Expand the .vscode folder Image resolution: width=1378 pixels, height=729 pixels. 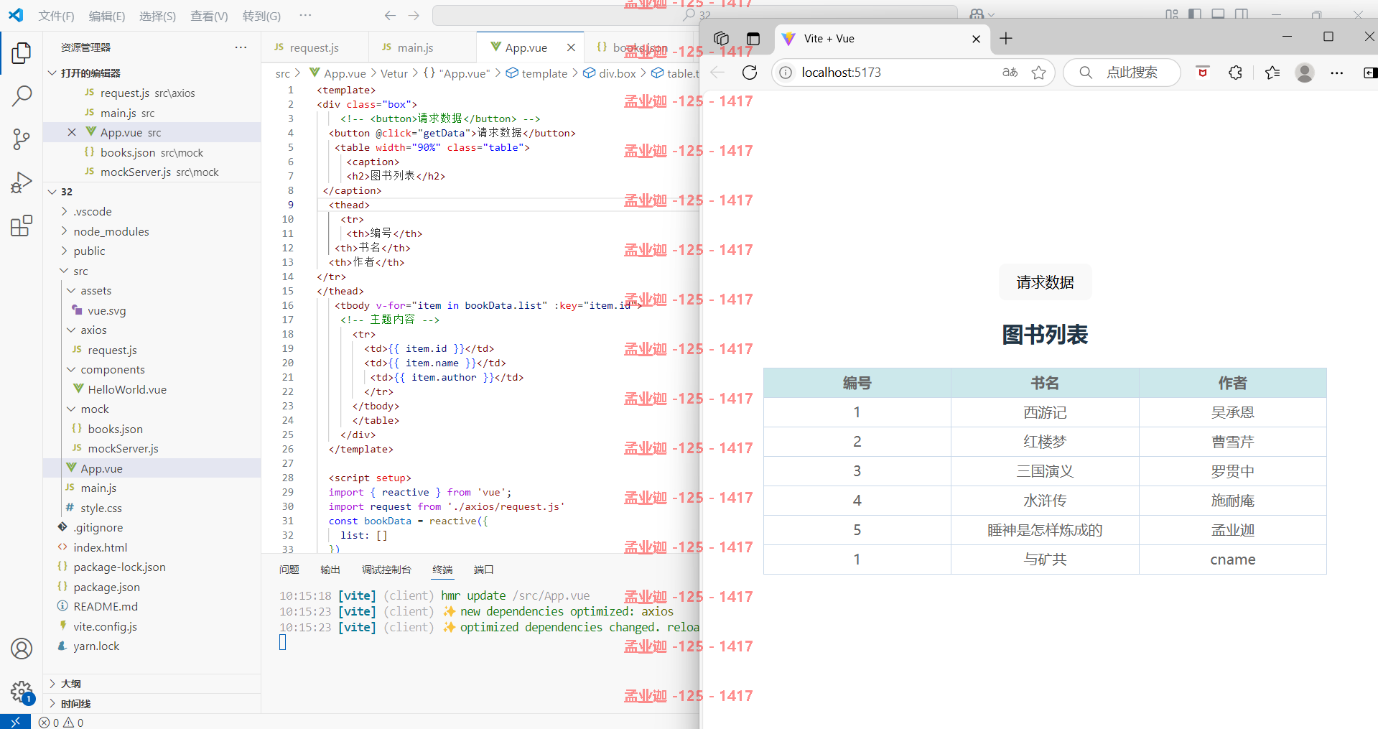(x=93, y=211)
